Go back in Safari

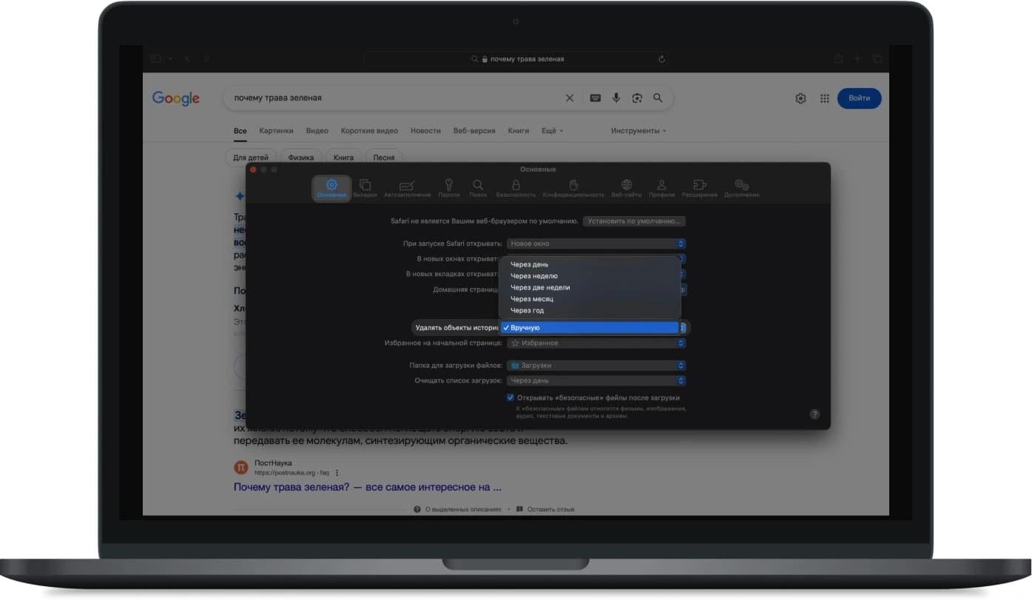pos(187,58)
